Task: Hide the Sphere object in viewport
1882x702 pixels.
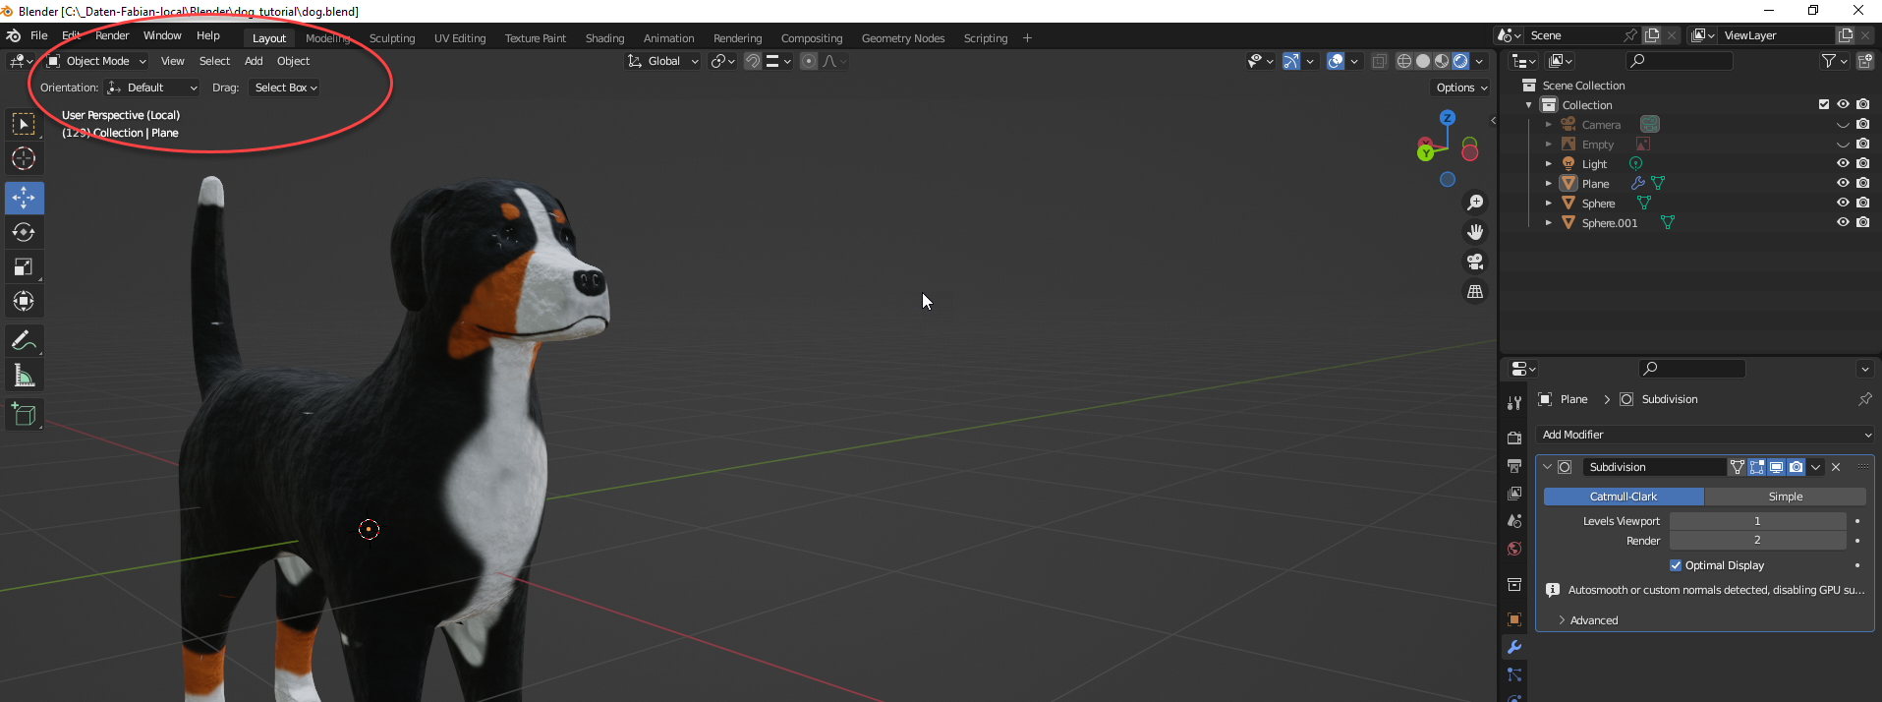Action: click(1843, 203)
